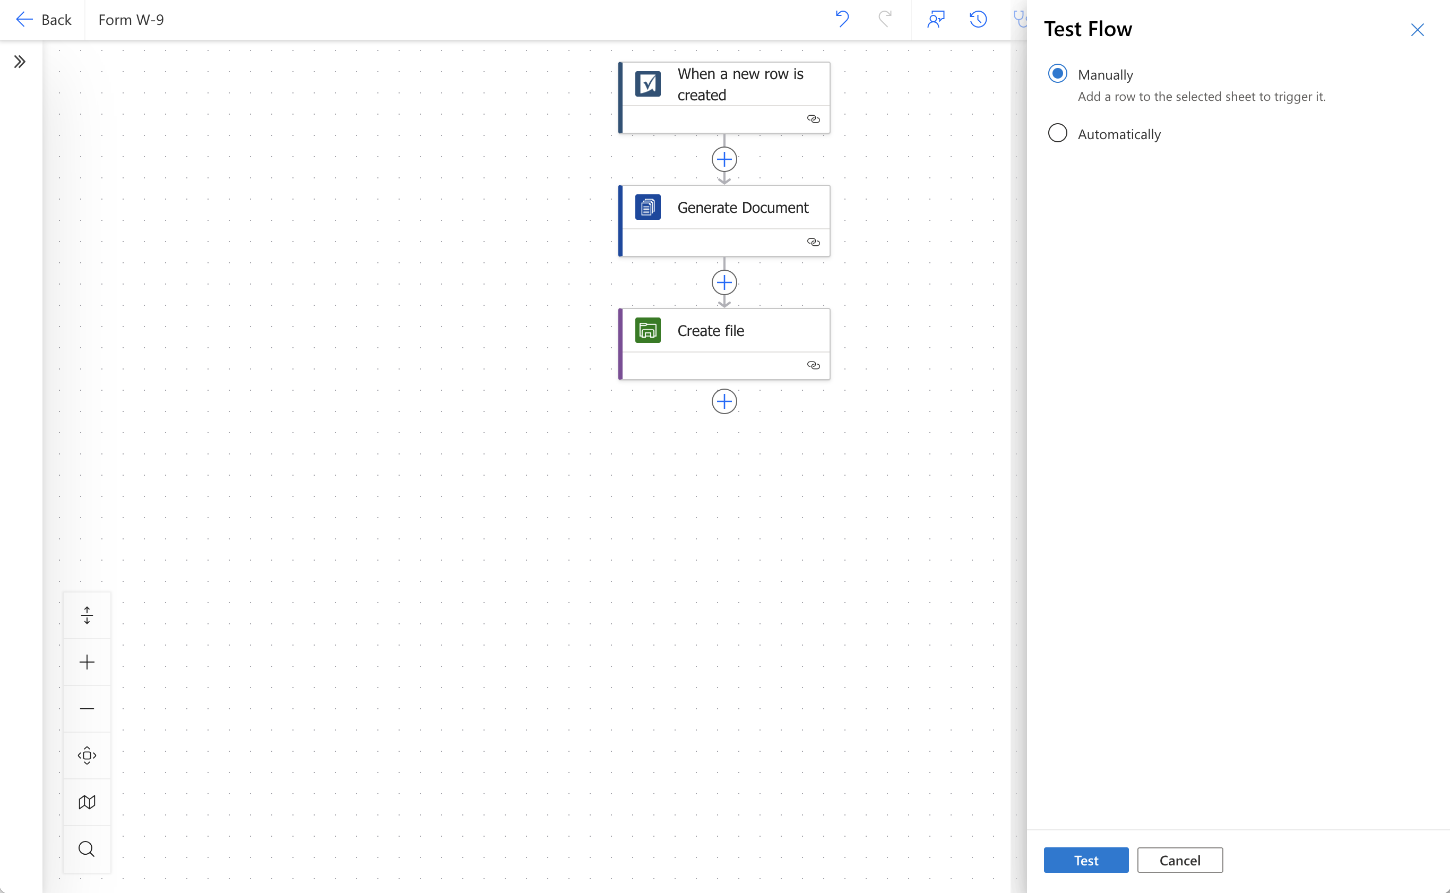Open the flow checker stethoscope icon
The width and height of the screenshot is (1450, 893).
pos(1020,20)
